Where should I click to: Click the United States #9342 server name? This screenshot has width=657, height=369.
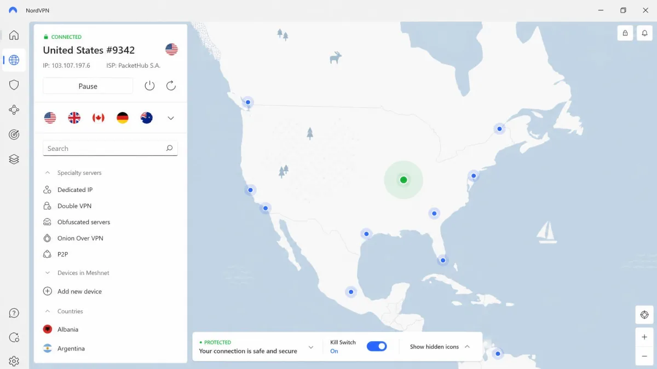[89, 50]
